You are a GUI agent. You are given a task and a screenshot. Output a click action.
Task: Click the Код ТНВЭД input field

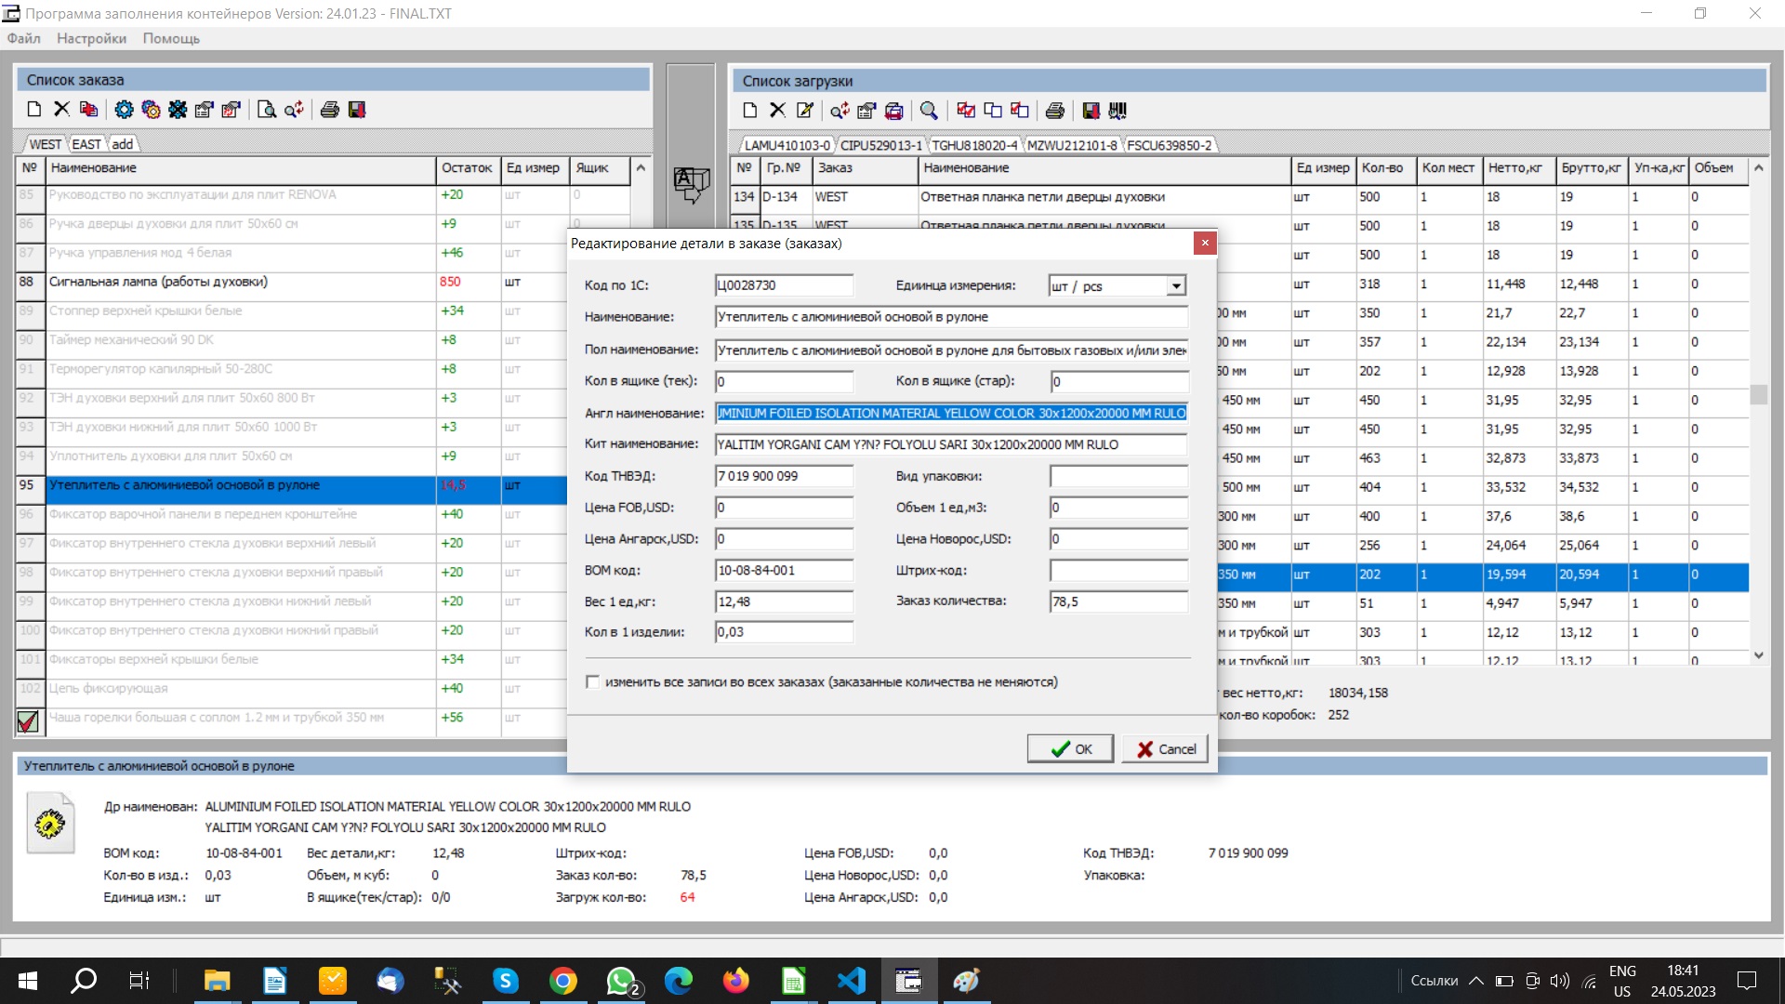(x=784, y=476)
